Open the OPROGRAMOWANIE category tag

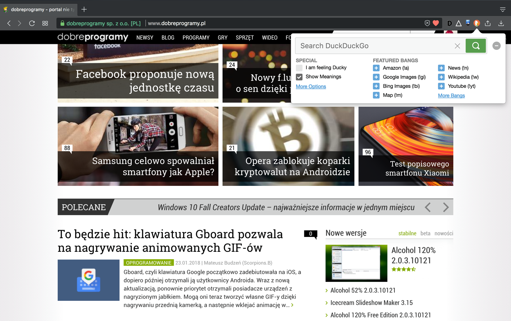(149, 263)
